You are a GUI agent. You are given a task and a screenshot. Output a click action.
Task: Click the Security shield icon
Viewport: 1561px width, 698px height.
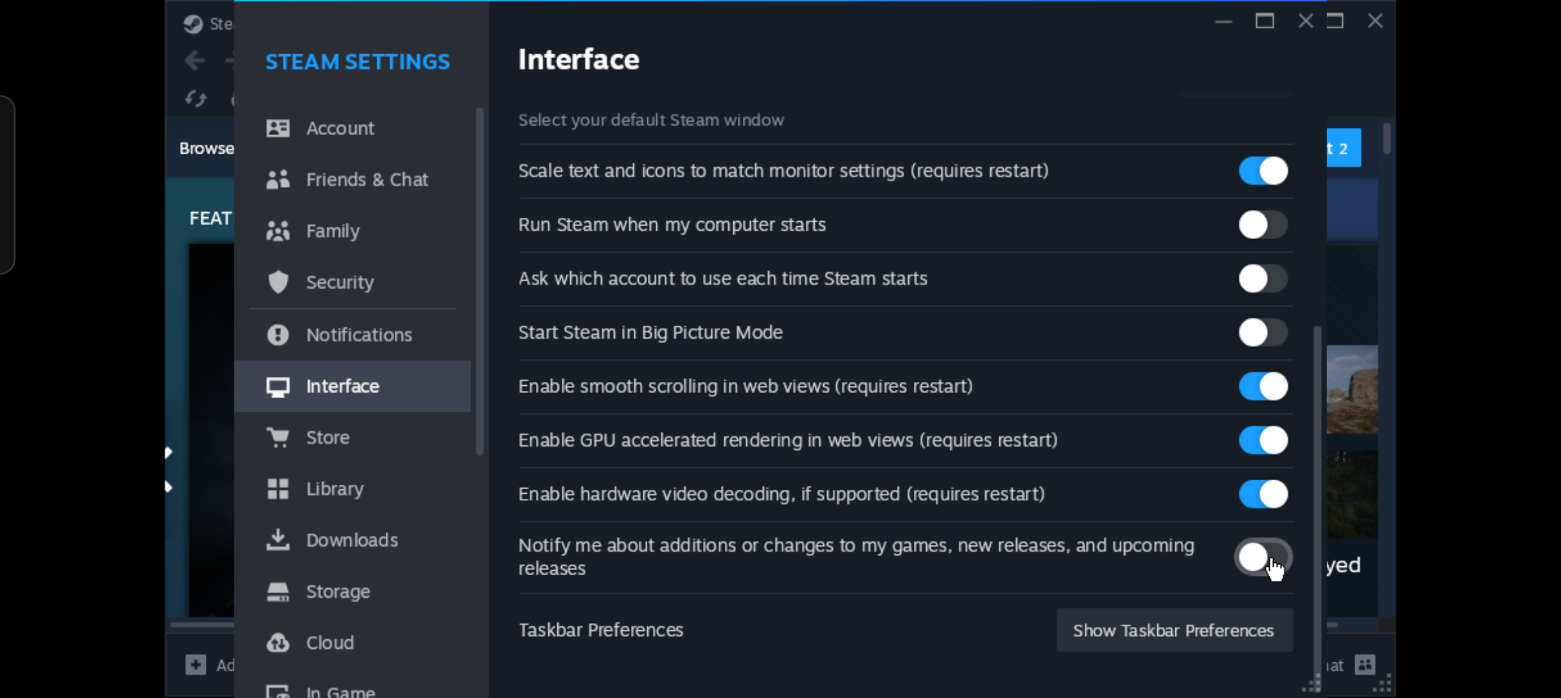coord(278,282)
